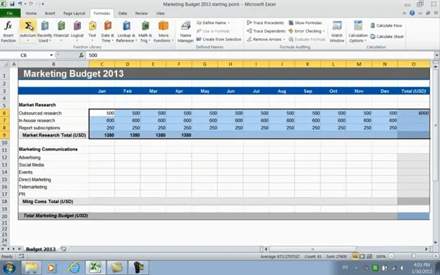This screenshot has width=440, height=275.
Task: Open the More Functions books icon
Action: coord(164,26)
